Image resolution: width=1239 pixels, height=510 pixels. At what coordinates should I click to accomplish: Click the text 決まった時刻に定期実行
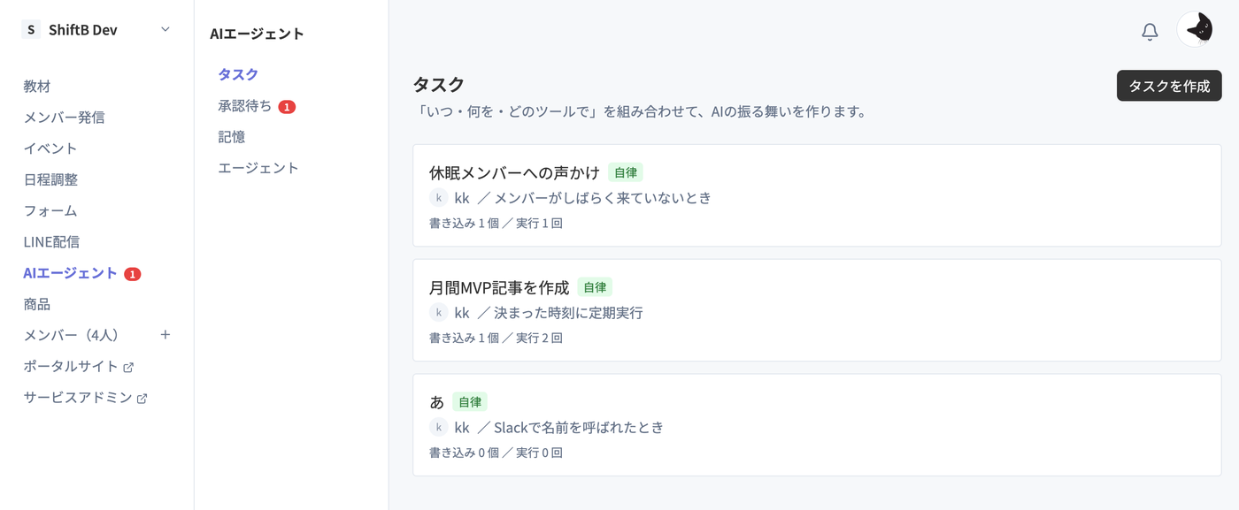(568, 313)
